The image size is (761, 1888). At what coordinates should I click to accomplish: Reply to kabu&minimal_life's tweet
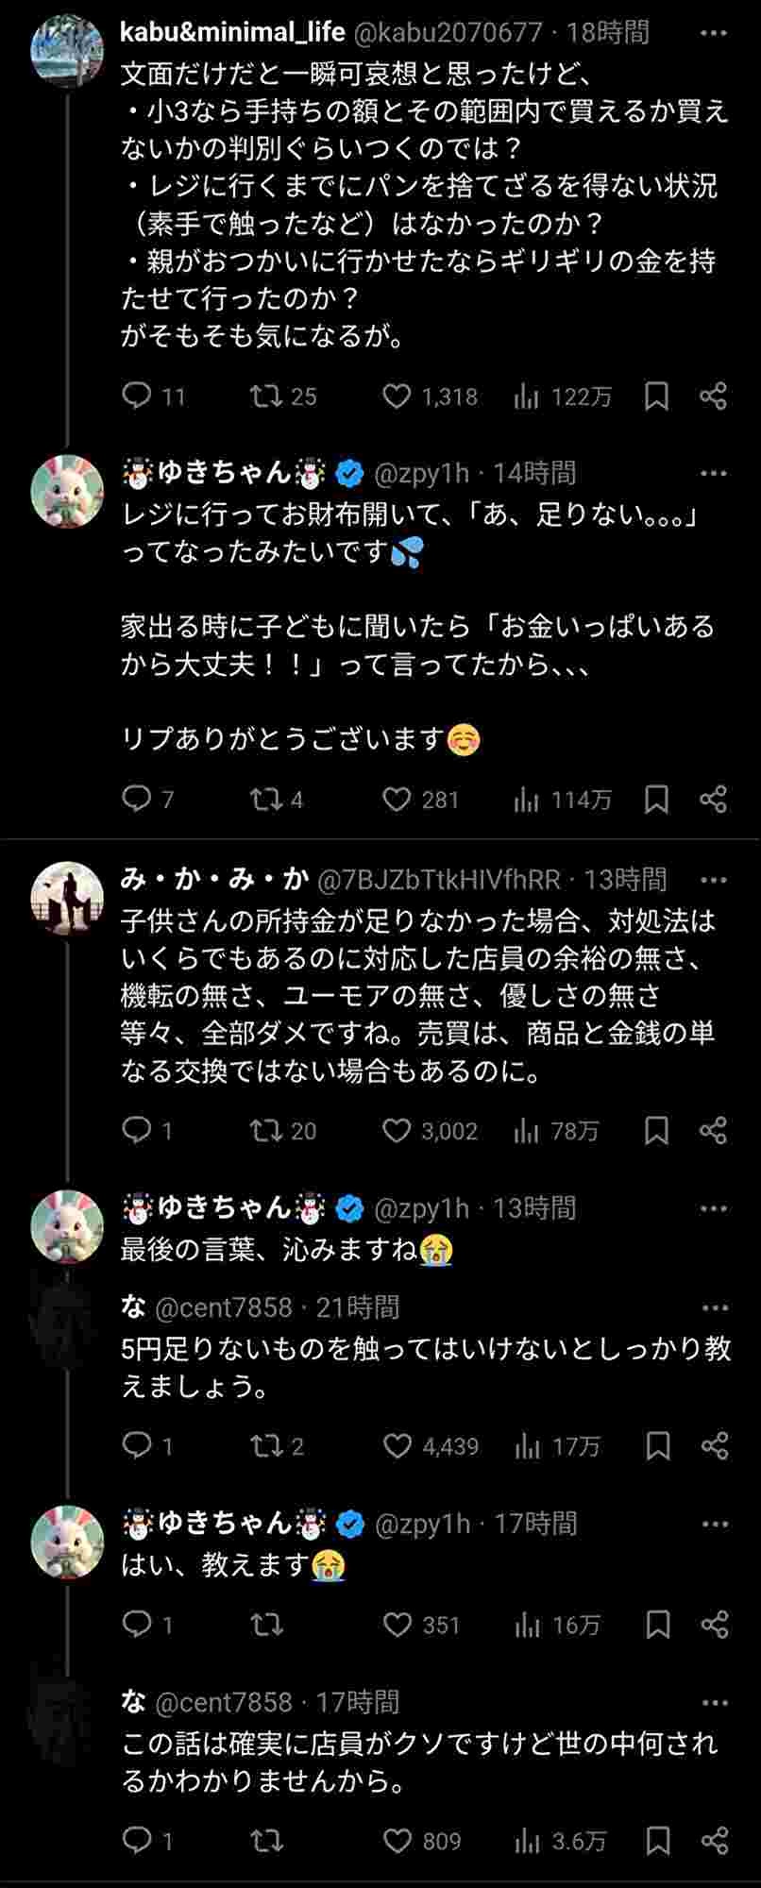pyautogui.click(x=138, y=396)
